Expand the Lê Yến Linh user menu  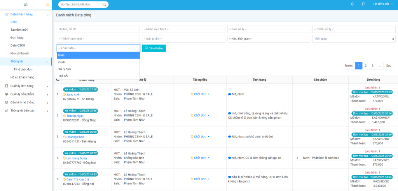point(382,4)
